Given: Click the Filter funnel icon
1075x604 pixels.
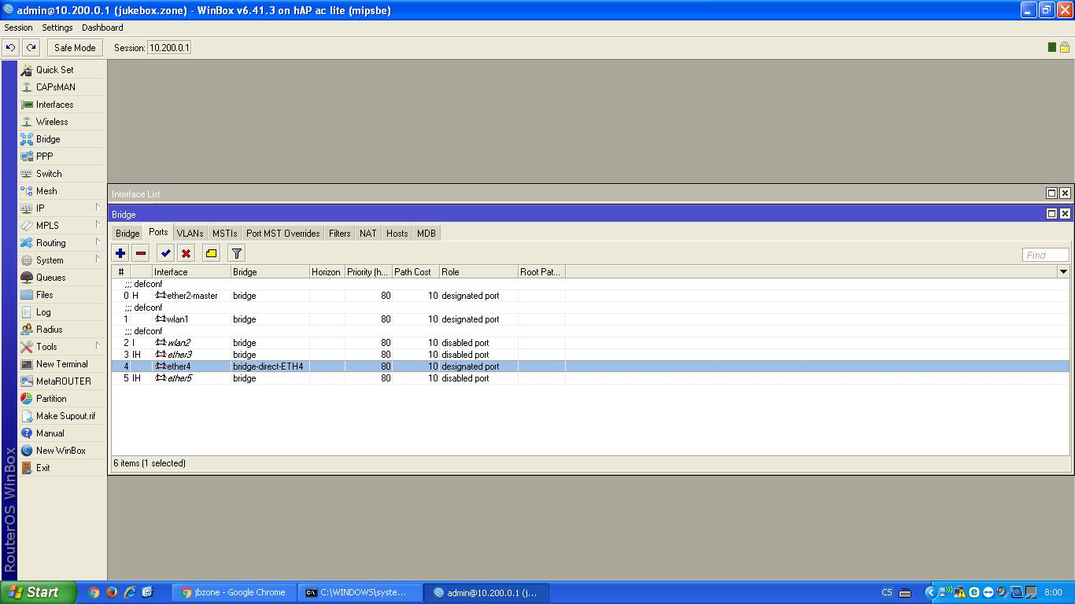Looking at the screenshot, I should pyautogui.click(x=236, y=253).
